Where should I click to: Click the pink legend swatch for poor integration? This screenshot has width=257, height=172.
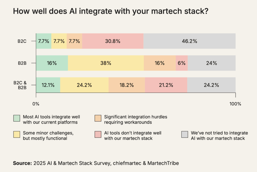pos(98,134)
